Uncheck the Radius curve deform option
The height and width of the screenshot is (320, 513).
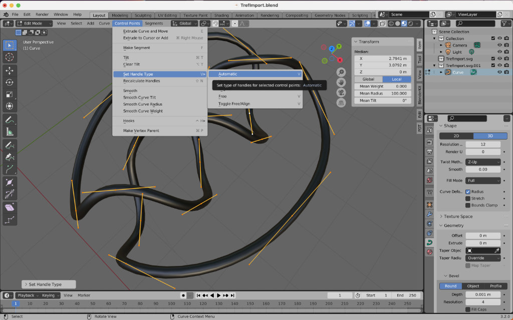click(x=468, y=191)
